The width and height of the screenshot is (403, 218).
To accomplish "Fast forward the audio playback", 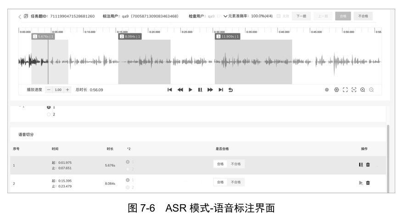I will pyautogui.click(x=210, y=90).
